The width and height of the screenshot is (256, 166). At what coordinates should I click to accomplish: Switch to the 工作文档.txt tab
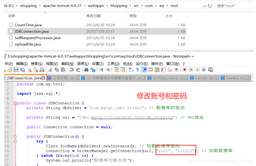point(63,78)
